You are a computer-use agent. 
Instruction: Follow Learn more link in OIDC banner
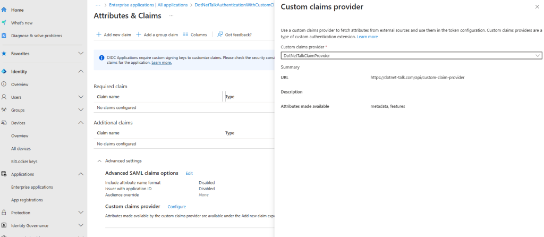(161, 63)
